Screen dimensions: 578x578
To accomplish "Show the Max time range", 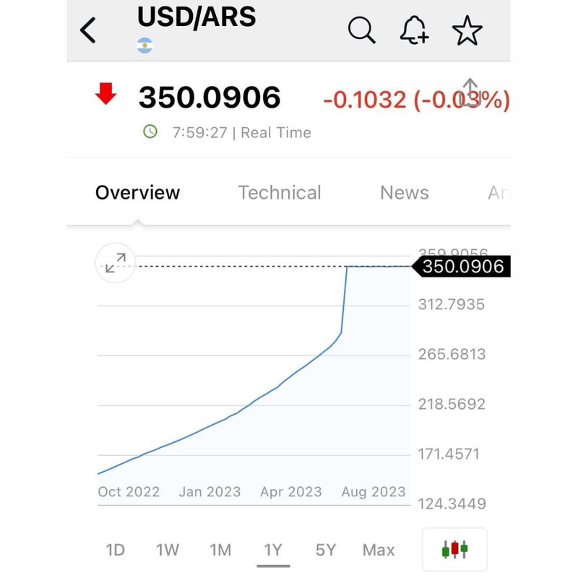I will [x=379, y=550].
